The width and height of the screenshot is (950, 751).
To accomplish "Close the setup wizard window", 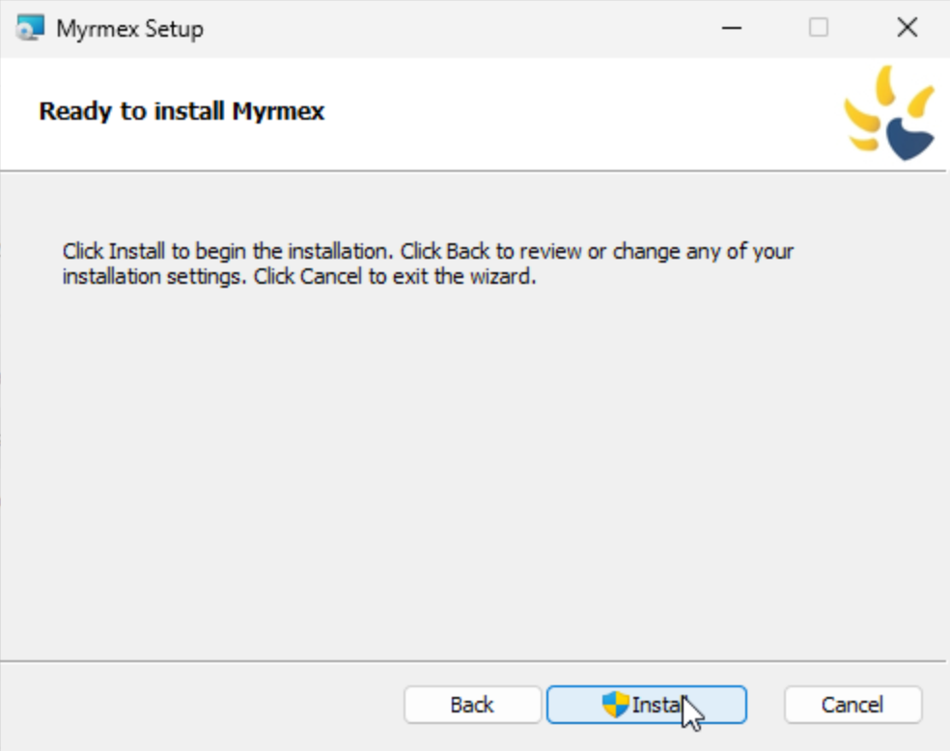I will pos(906,28).
